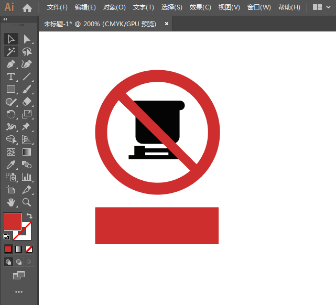The width and height of the screenshot is (336, 305).
Task: Activate the Gradient tool
Action: point(27,152)
